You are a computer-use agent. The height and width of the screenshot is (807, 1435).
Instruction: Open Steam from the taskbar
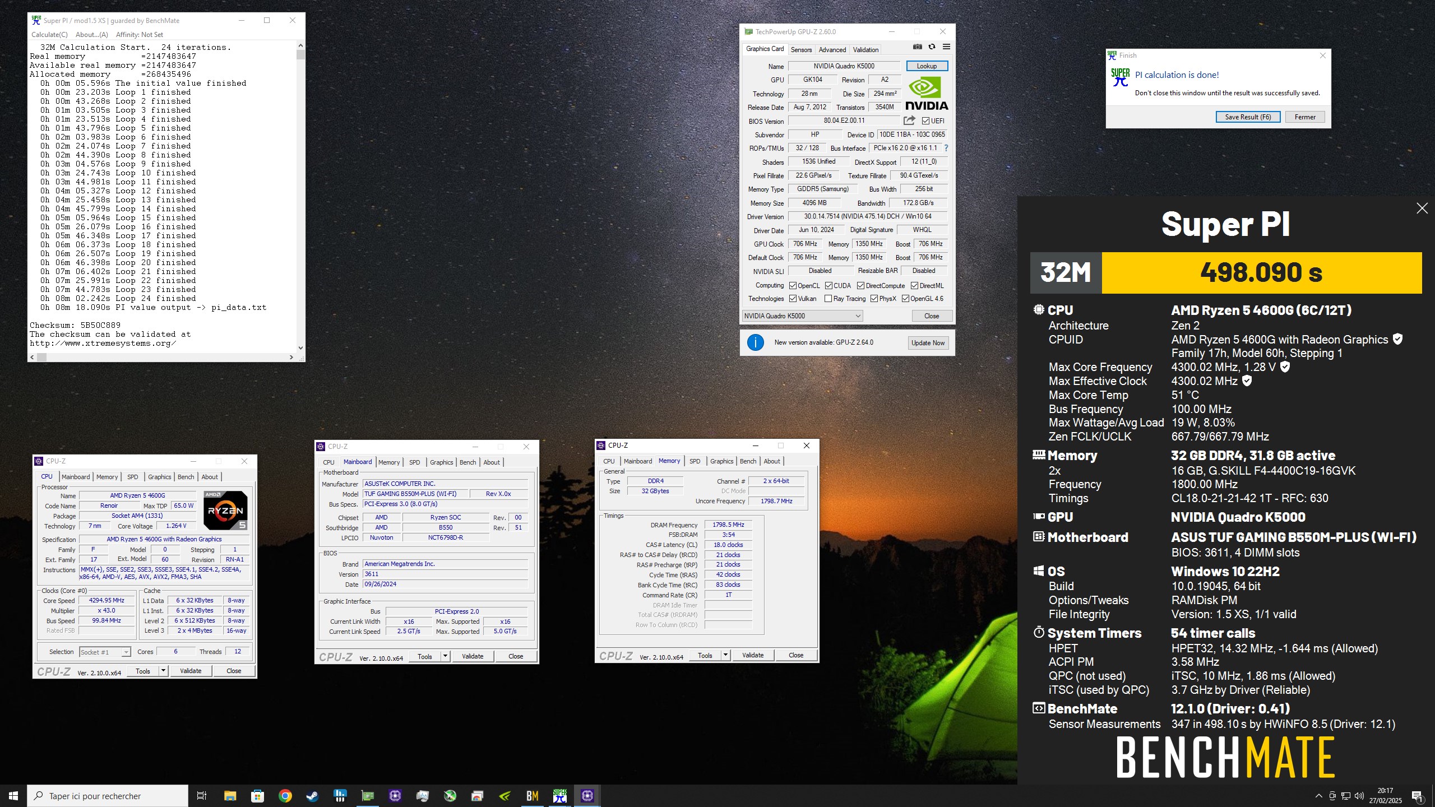(x=312, y=796)
